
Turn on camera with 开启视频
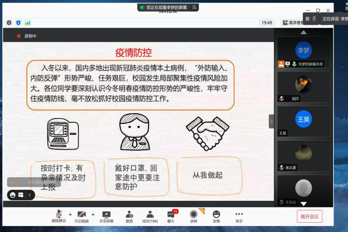pyautogui.click(x=81, y=216)
